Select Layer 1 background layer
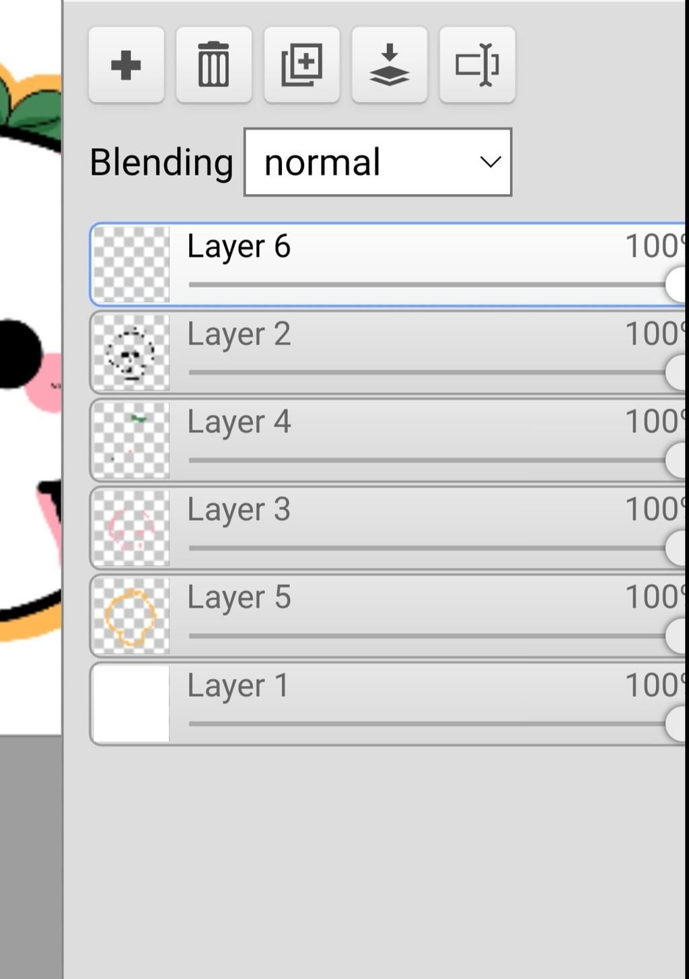 click(x=239, y=685)
